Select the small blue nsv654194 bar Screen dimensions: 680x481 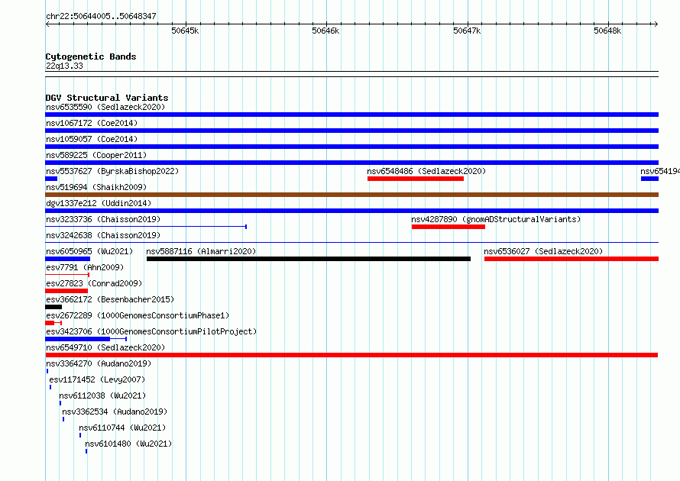(x=649, y=179)
